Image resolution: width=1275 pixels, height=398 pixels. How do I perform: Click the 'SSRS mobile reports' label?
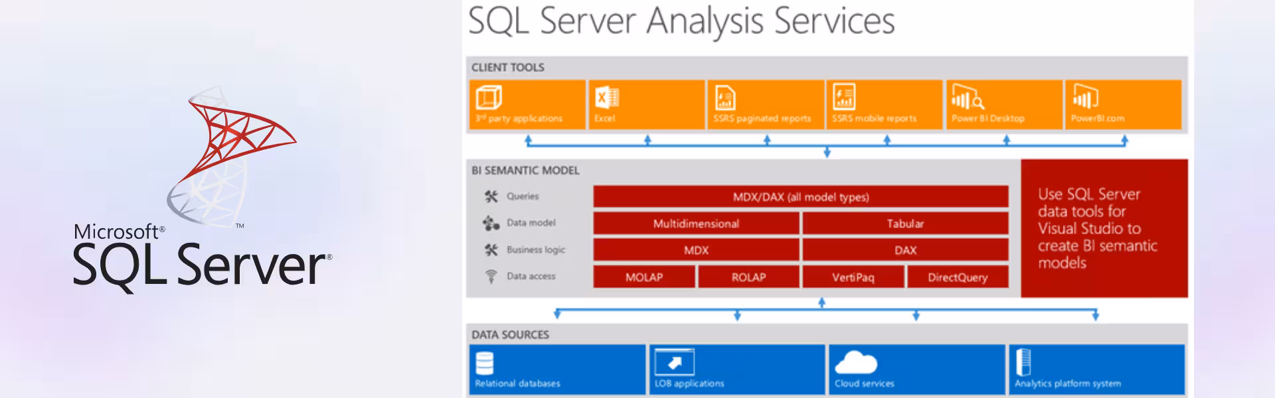pyautogui.click(x=874, y=119)
